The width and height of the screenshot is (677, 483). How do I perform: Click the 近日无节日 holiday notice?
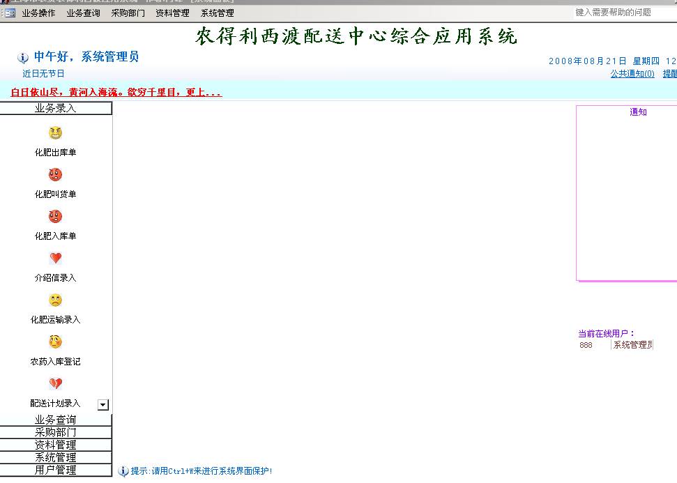43,74
